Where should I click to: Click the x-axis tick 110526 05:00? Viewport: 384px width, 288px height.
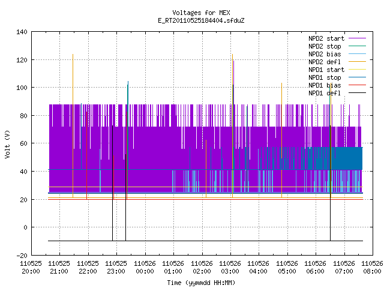287,268
